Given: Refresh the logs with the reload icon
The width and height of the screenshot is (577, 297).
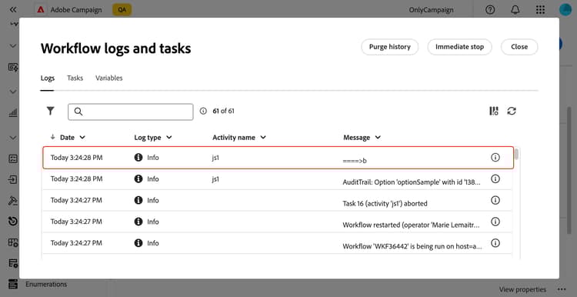Looking at the screenshot, I should click(x=512, y=111).
